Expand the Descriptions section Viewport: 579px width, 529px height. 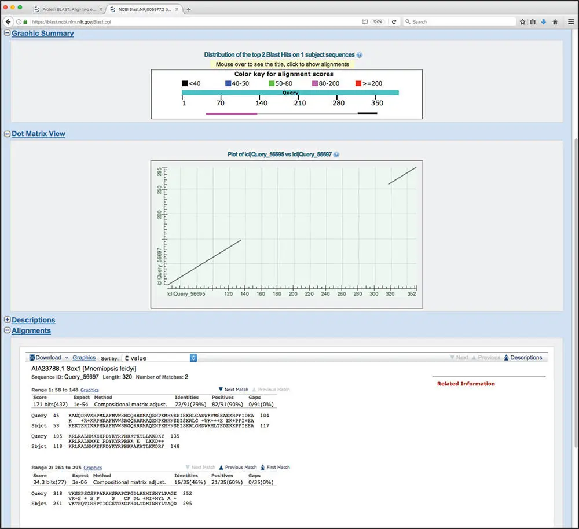(x=7, y=319)
